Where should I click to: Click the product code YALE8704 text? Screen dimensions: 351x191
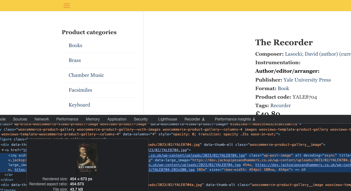pyautogui.click(x=305, y=97)
